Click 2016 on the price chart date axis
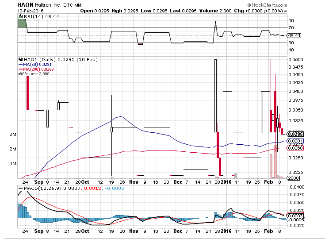The width and height of the screenshot is (325, 239). click(226, 182)
